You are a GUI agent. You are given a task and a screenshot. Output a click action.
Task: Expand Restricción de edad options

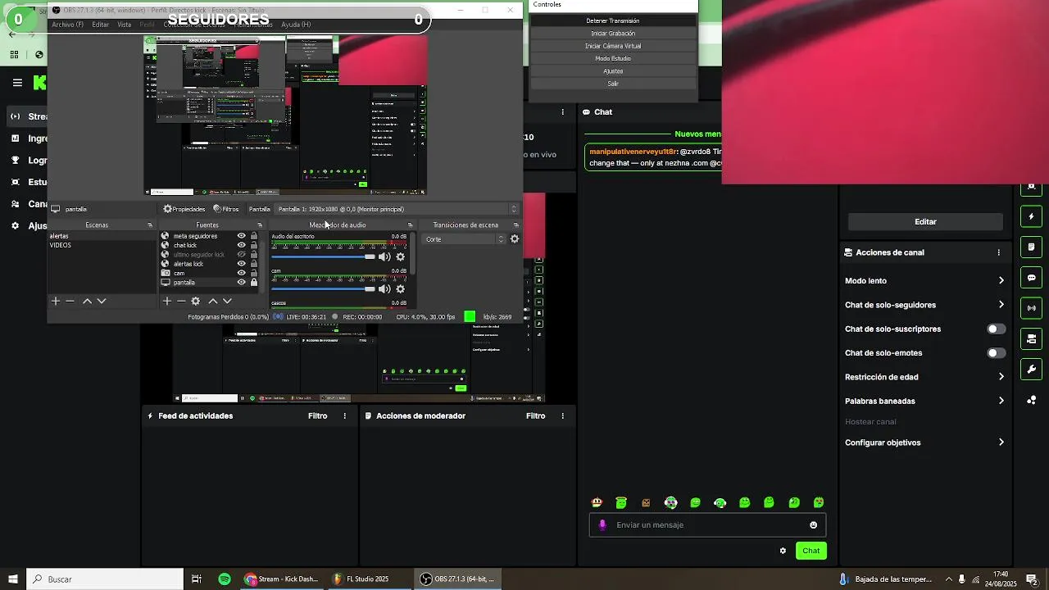[925, 377]
